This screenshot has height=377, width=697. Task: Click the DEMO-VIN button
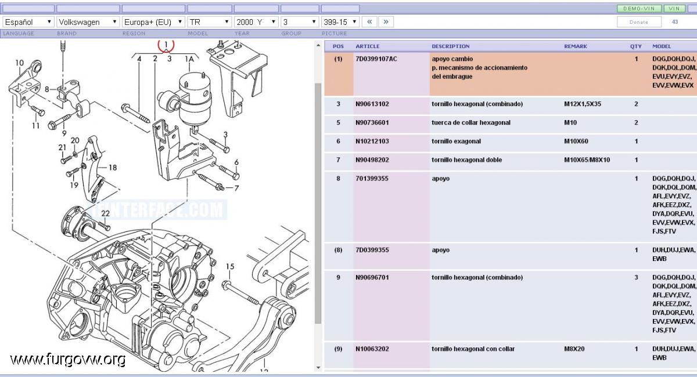pyautogui.click(x=639, y=9)
